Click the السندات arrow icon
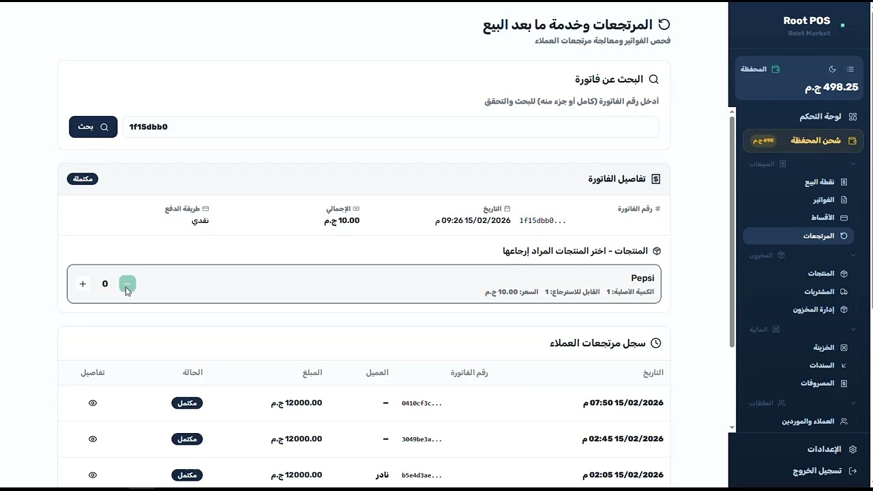This screenshot has height=491, width=873. coord(844,365)
